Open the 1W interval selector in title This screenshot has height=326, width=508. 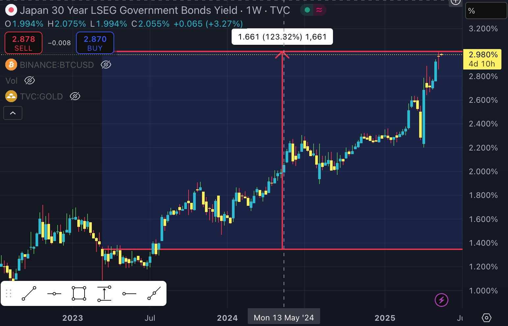pos(254,11)
